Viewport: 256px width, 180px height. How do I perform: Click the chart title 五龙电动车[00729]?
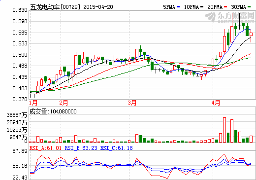pos(55,7)
